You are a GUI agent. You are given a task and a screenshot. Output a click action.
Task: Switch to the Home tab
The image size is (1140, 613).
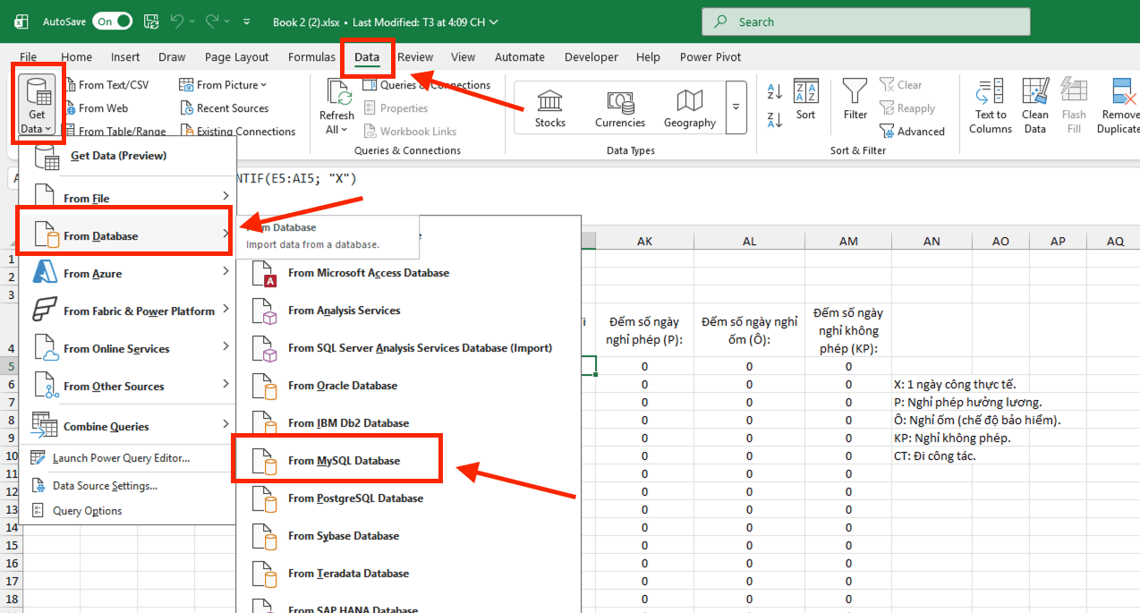coord(76,56)
